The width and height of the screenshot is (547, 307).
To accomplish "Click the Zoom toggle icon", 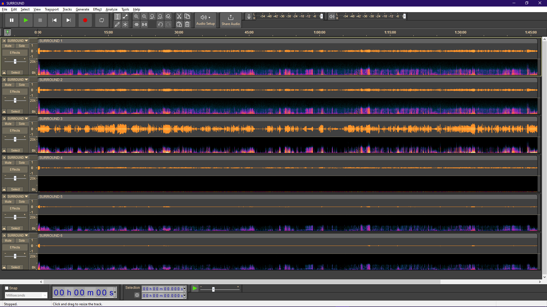I will [168, 16].
